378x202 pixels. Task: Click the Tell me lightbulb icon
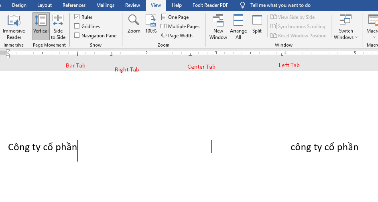click(x=242, y=5)
